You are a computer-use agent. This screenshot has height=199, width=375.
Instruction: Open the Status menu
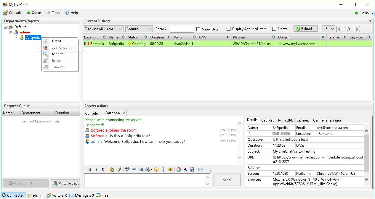34,13
